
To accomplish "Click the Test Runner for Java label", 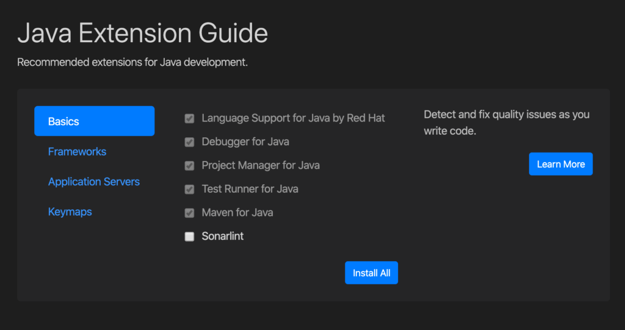I will [x=250, y=189].
